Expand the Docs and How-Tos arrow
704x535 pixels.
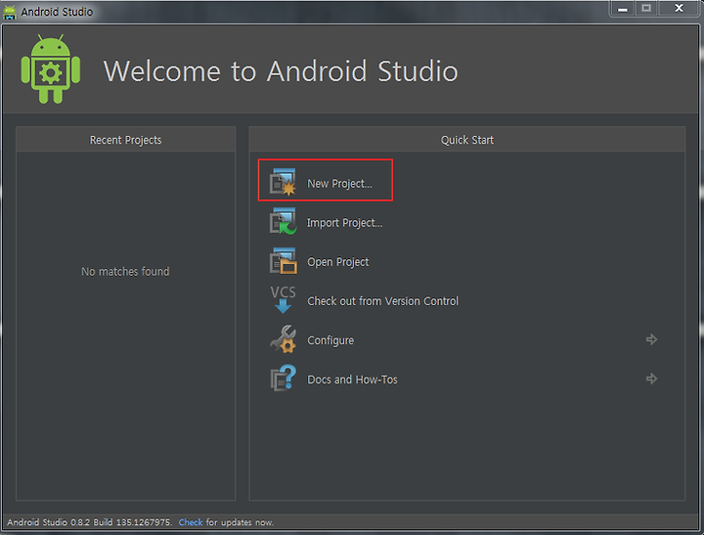point(651,379)
